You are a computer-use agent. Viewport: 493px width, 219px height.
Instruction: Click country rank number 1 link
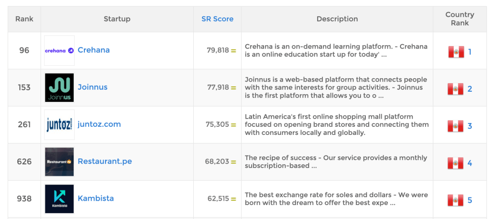coord(470,52)
